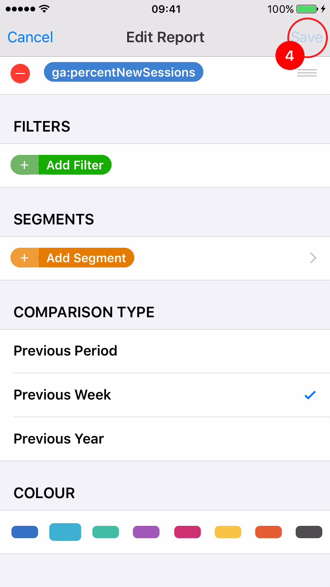This screenshot has height=587, width=330.
Task: Save the edited report
Action: point(307,37)
